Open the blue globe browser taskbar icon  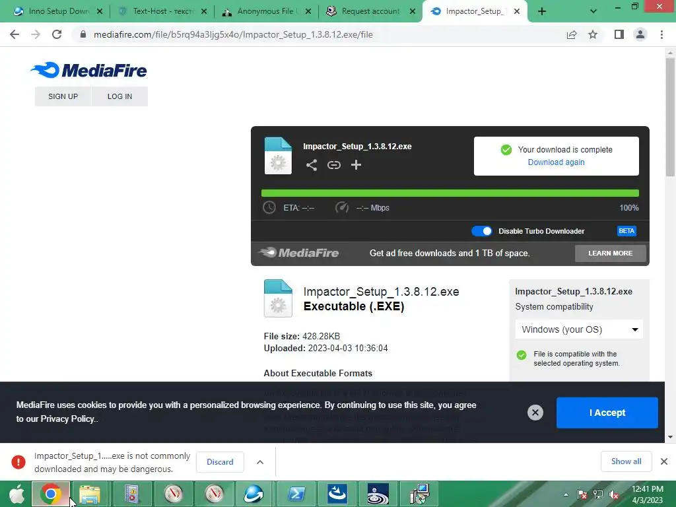click(253, 494)
